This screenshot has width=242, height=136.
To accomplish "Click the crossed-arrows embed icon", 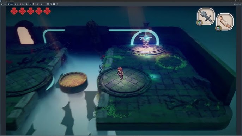I will [48, 4].
